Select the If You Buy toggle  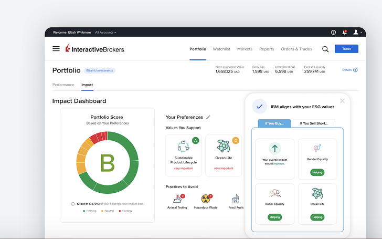pyautogui.click(x=274, y=123)
